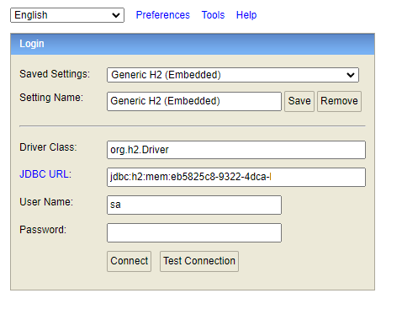This screenshot has width=402, height=309.
Task: Click the User Name label
Action: pos(46,202)
